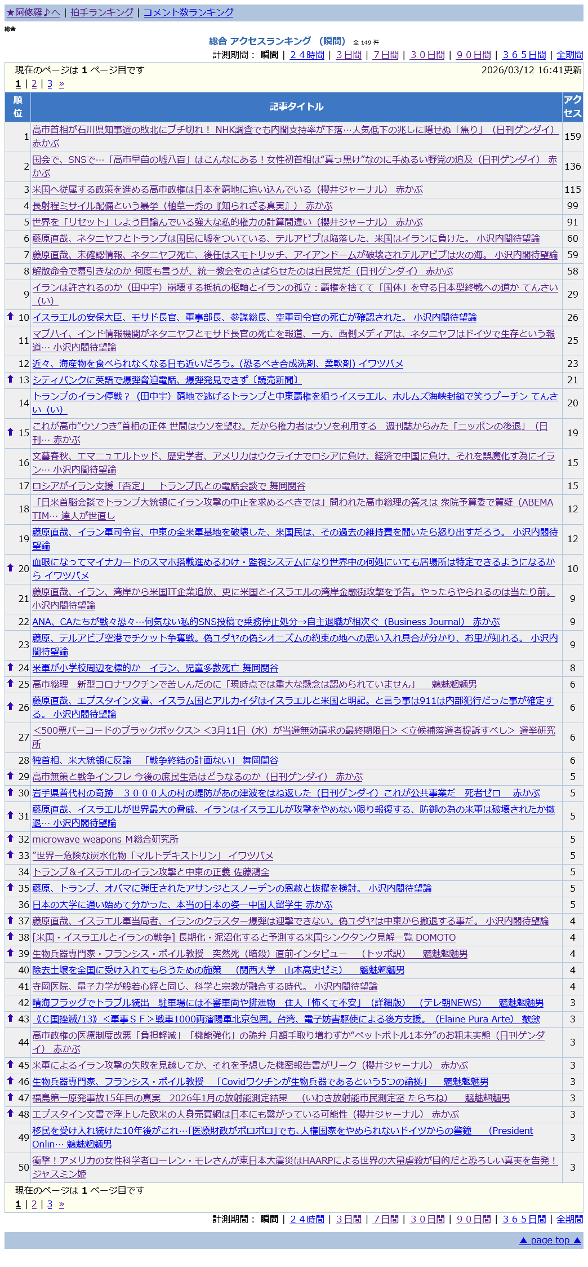Click the up-arrow icon beside rank 10
This screenshot has width=588, height=1267.
(x=10, y=317)
